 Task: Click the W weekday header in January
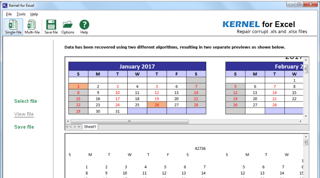tap(137, 74)
